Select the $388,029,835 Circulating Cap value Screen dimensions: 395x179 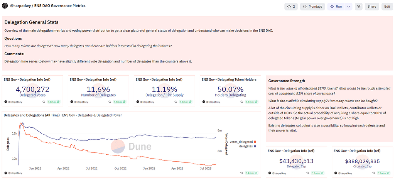362,161
